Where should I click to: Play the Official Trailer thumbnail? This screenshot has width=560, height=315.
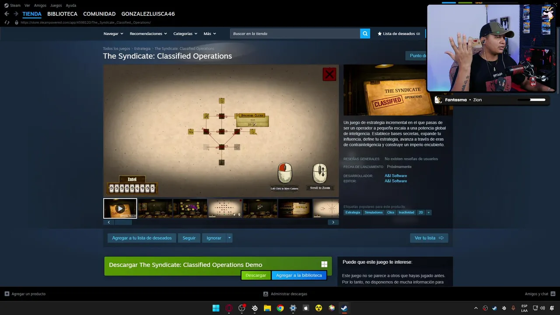pos(120,208)
